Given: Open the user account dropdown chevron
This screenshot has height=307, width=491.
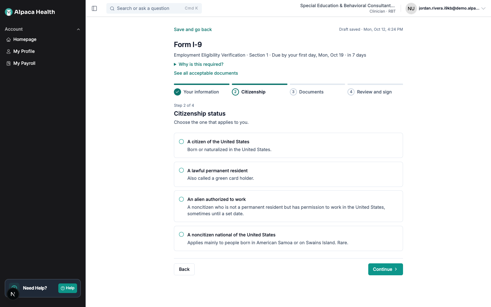Looking at the screenshot, I should pyautogui.click(x=483, y=9).
